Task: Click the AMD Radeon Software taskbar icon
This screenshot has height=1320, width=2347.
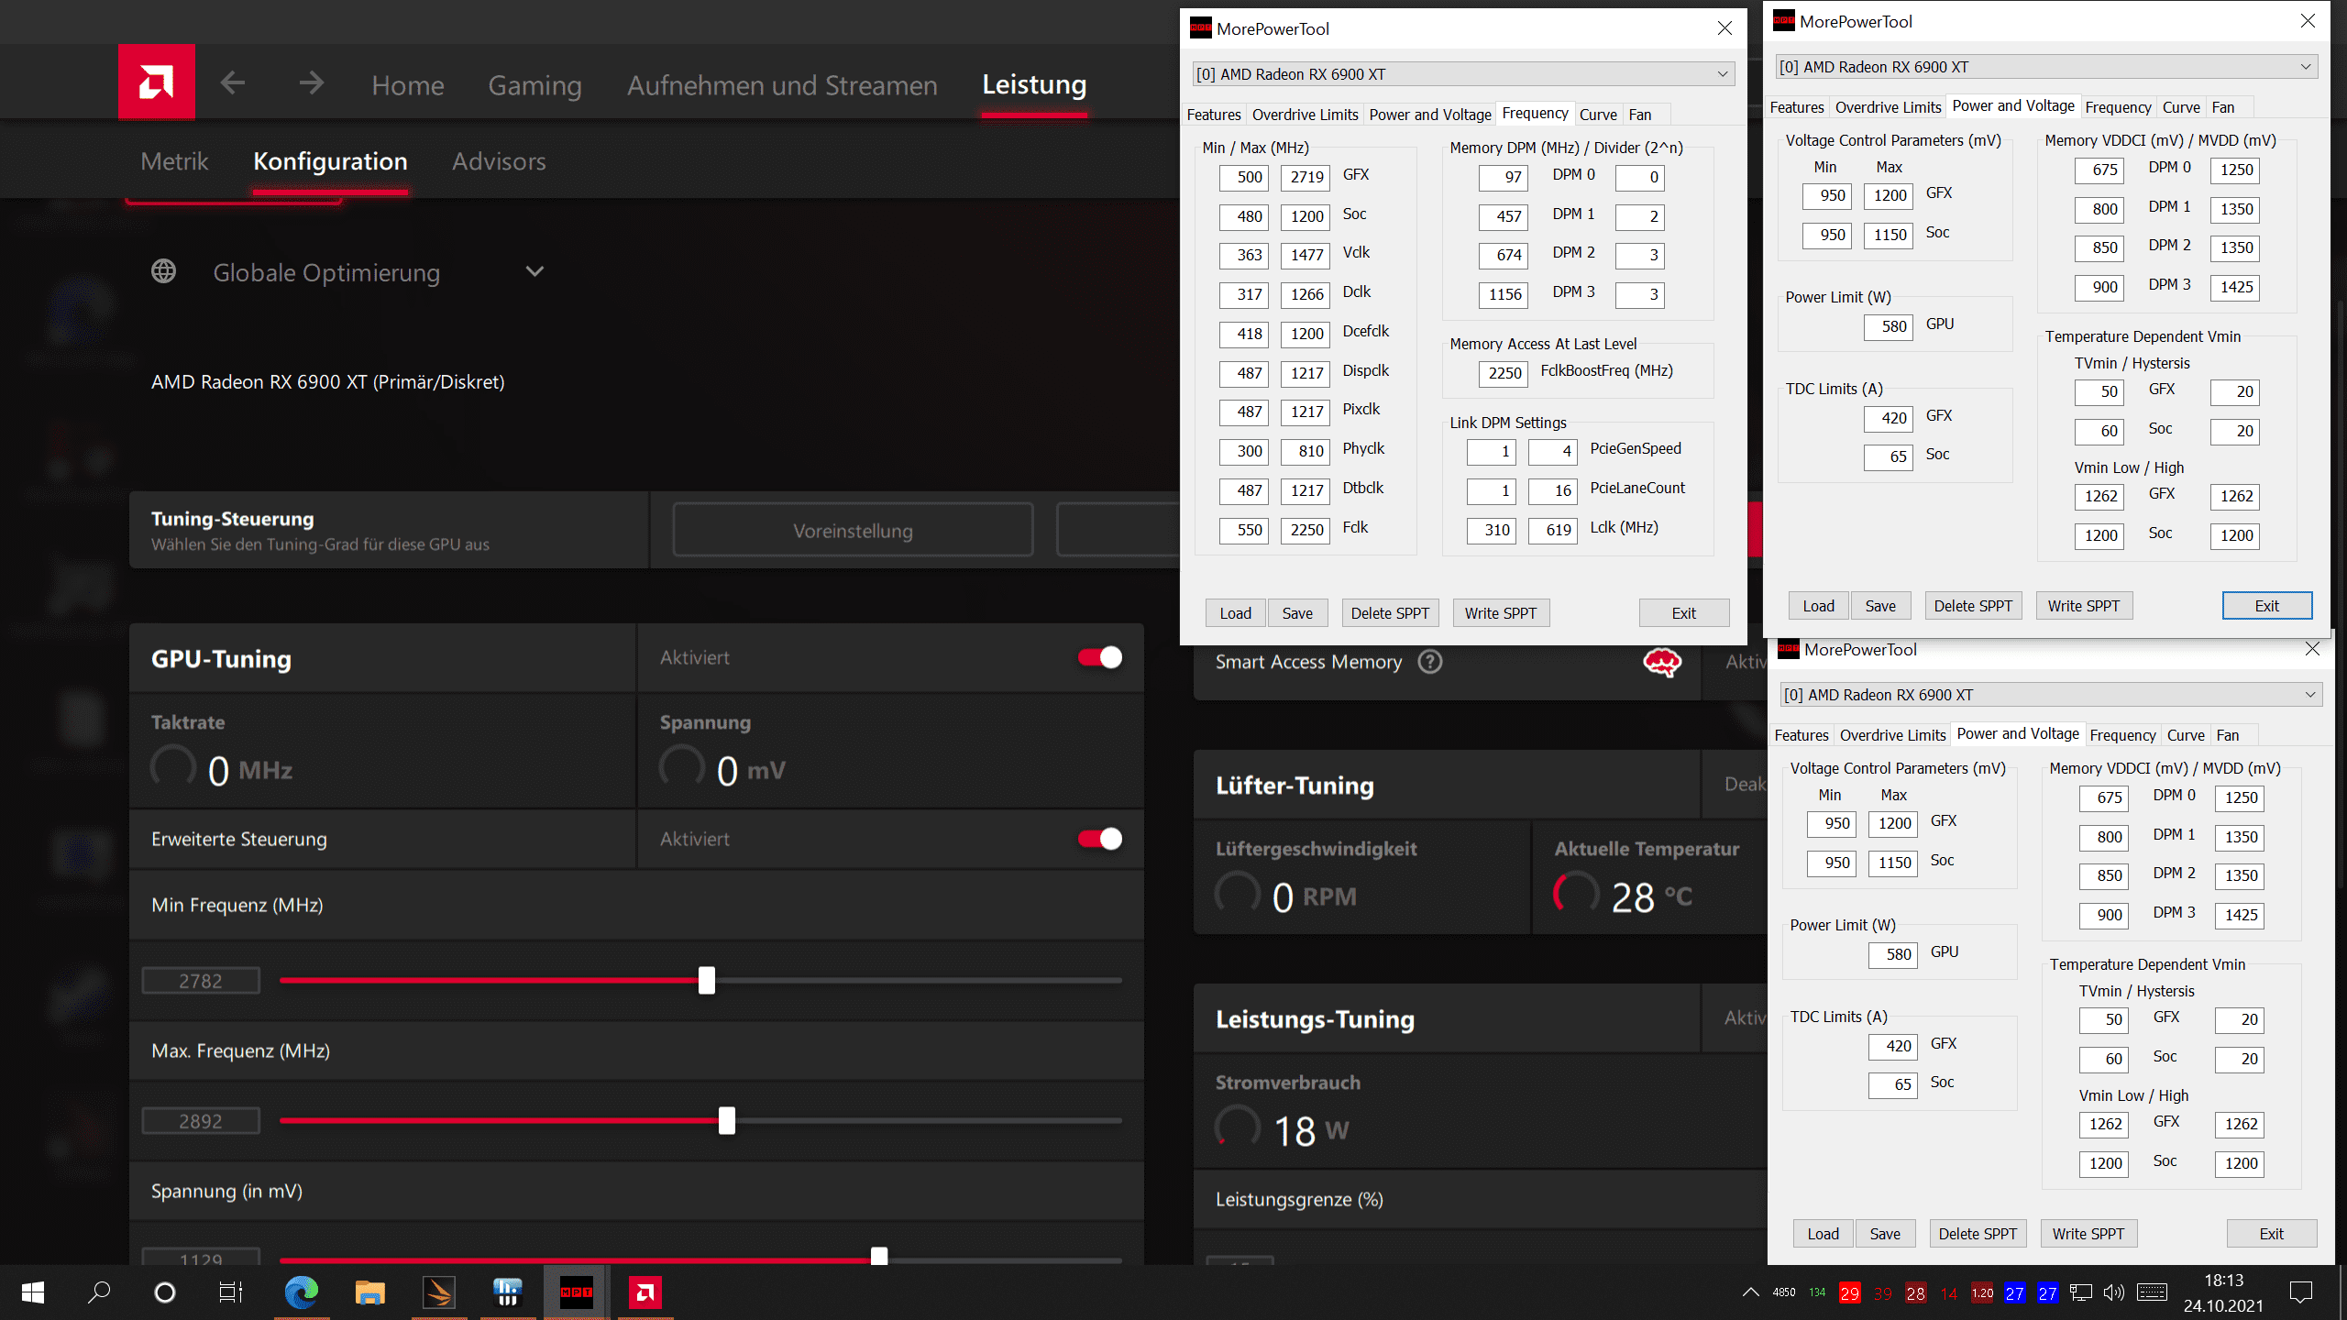Action: pyautogui.click(x=645, y=1292)
